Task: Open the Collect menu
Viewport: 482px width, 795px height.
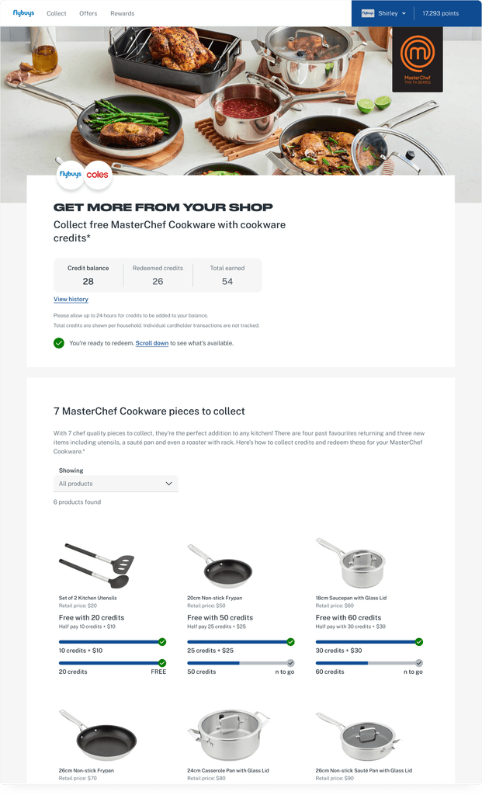Action: point(56,14)
